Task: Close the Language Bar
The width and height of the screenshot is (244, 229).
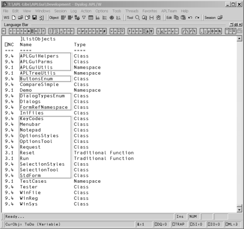Action: pos(240,24)
